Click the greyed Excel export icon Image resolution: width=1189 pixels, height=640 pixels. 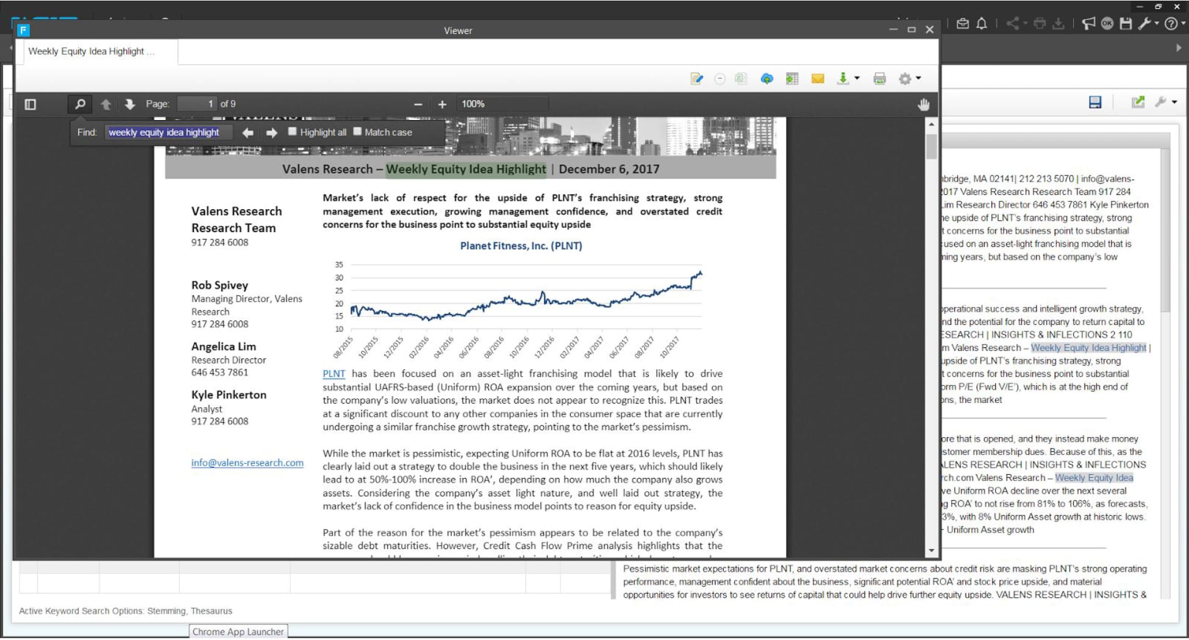(741, 79)
